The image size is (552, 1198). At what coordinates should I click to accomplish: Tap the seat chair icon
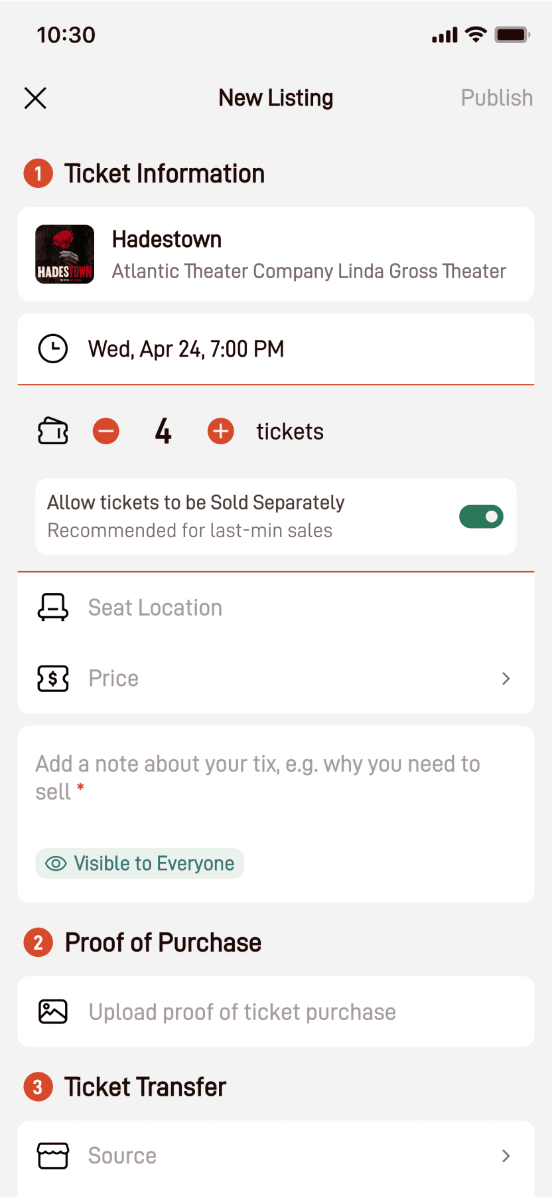(x=53, y=608)
